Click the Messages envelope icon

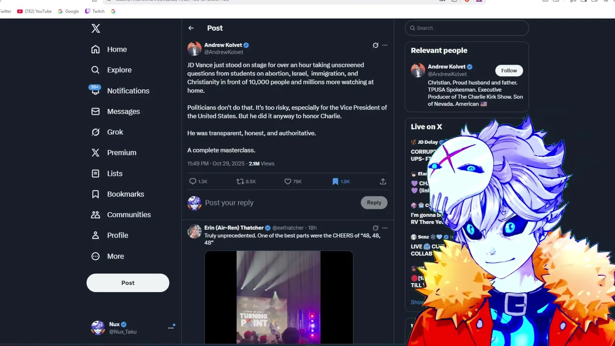point(96,111)
